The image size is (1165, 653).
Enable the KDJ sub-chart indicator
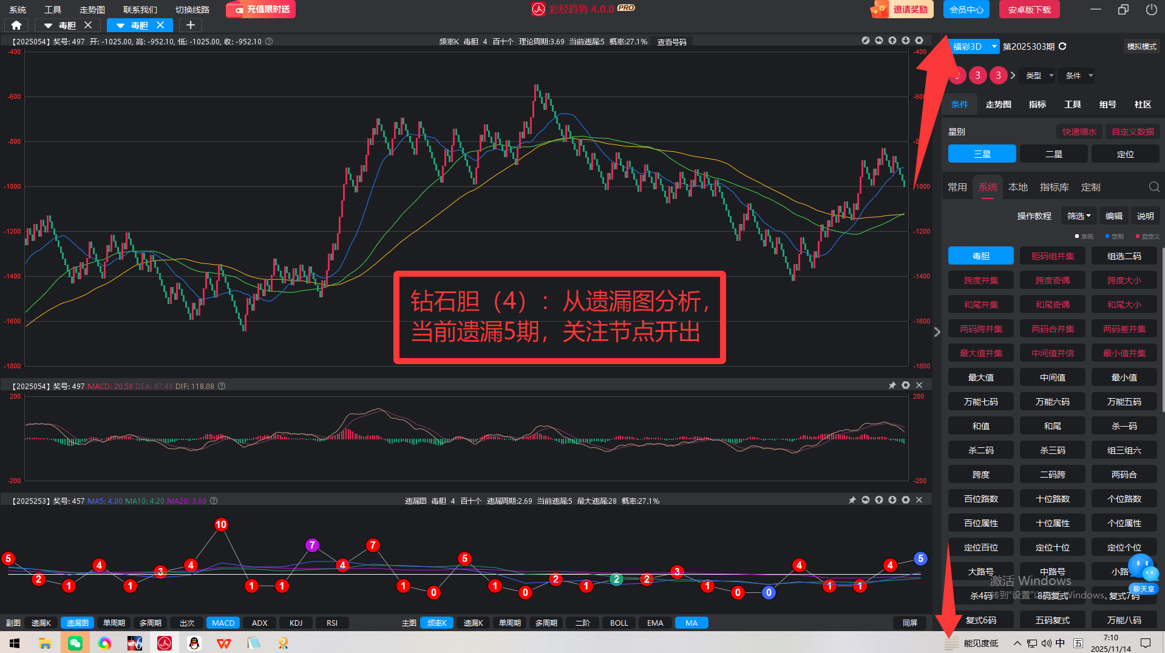296,623
